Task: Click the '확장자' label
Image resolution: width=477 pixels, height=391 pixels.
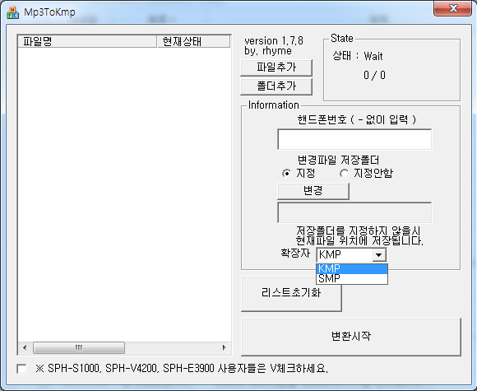Action: point(295,253)
